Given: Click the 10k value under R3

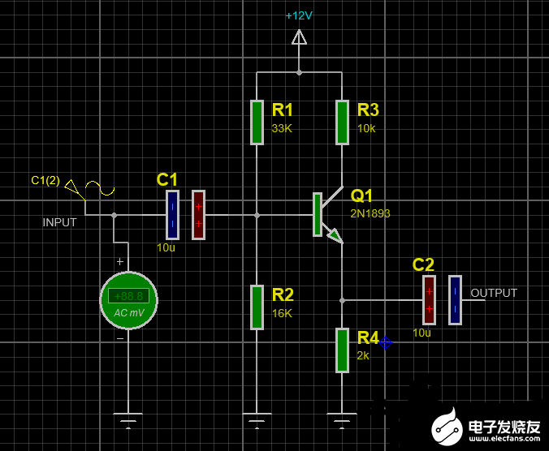Looking at the screenshot, I should 366,128.
